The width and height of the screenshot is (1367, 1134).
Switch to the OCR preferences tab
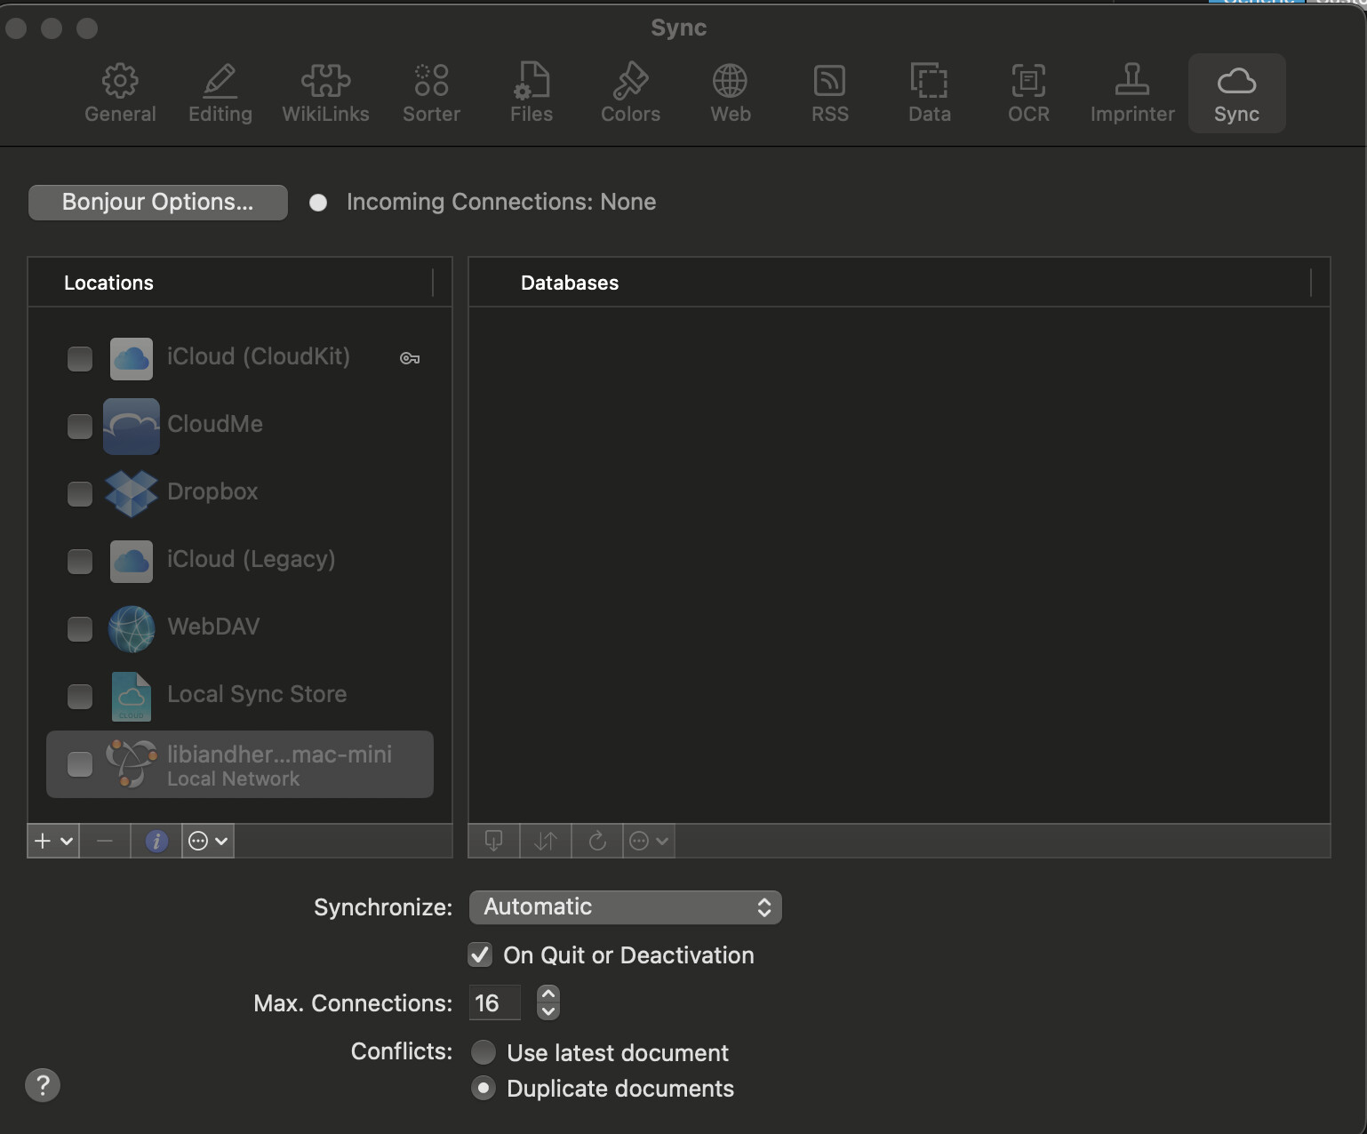pyautogui.click(x=1028, y=93)
